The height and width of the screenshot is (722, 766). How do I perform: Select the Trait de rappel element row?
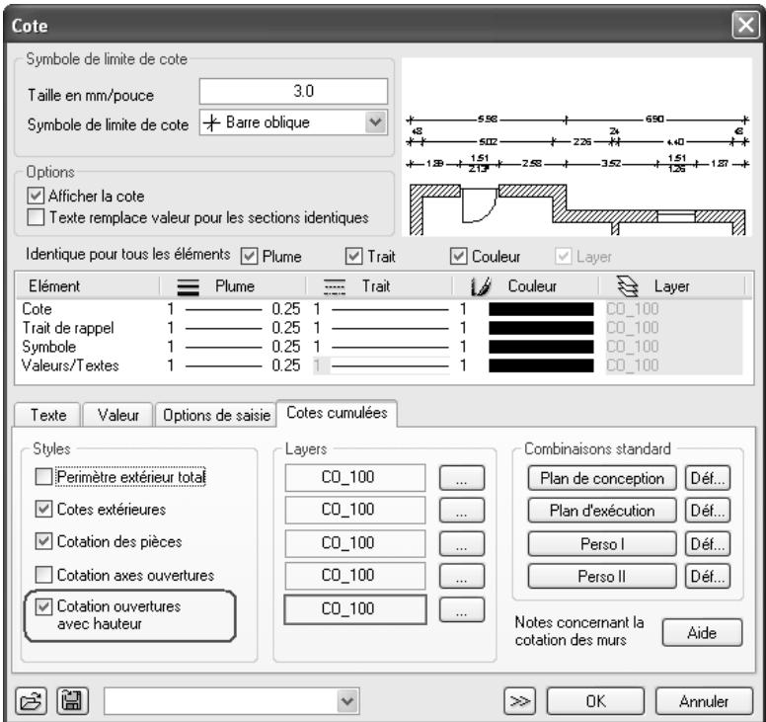point(68,328)
